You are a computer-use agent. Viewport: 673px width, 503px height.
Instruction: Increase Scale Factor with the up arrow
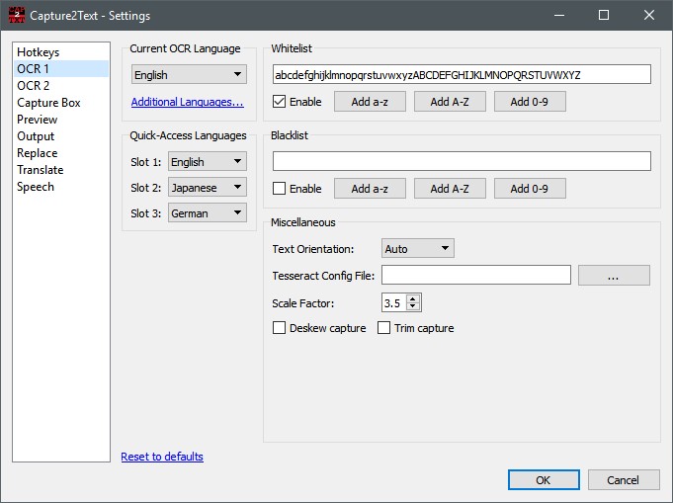click(413, 298)
